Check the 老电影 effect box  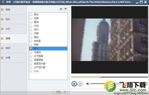31,41
